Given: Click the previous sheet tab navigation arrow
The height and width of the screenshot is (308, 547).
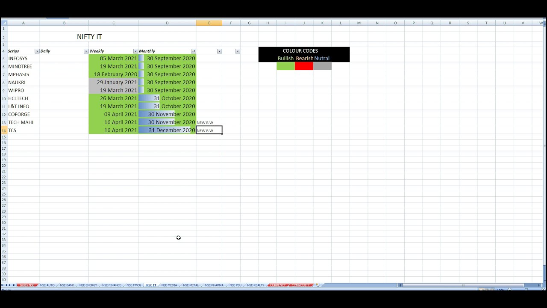Looking at the screenshot, I should pos(6,285).
